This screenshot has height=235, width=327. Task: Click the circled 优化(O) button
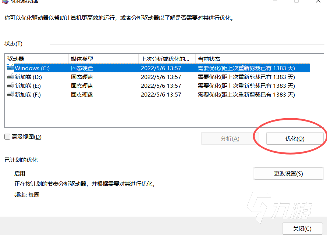pyautogui.click(x=294, y=138)
